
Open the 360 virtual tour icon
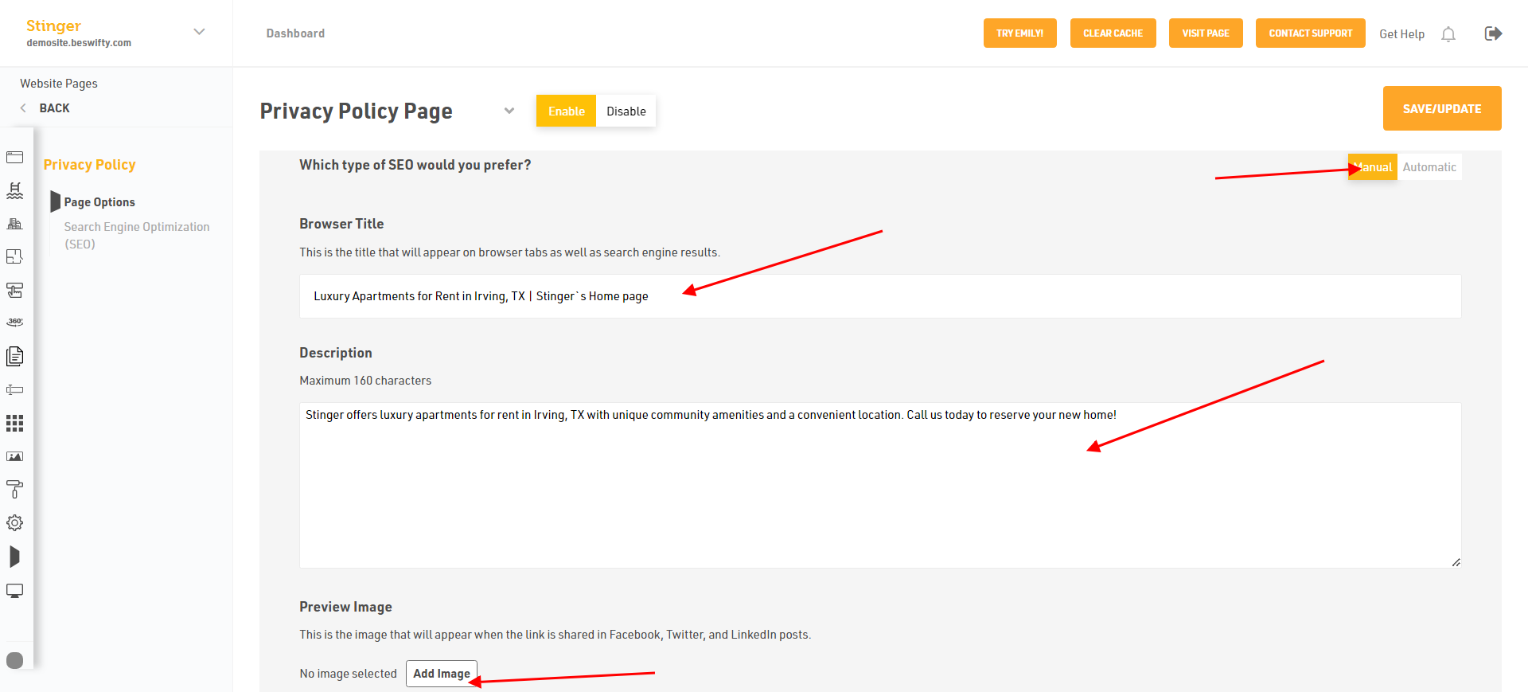coord(14,323)
